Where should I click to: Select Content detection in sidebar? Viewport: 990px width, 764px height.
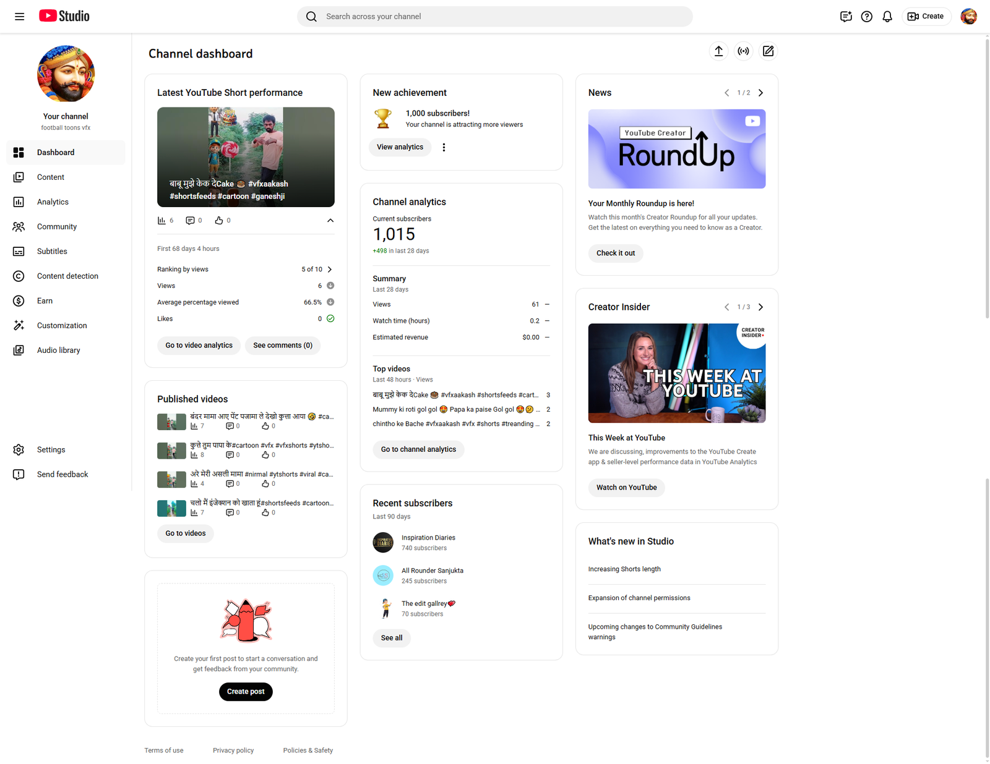point(67,276)
